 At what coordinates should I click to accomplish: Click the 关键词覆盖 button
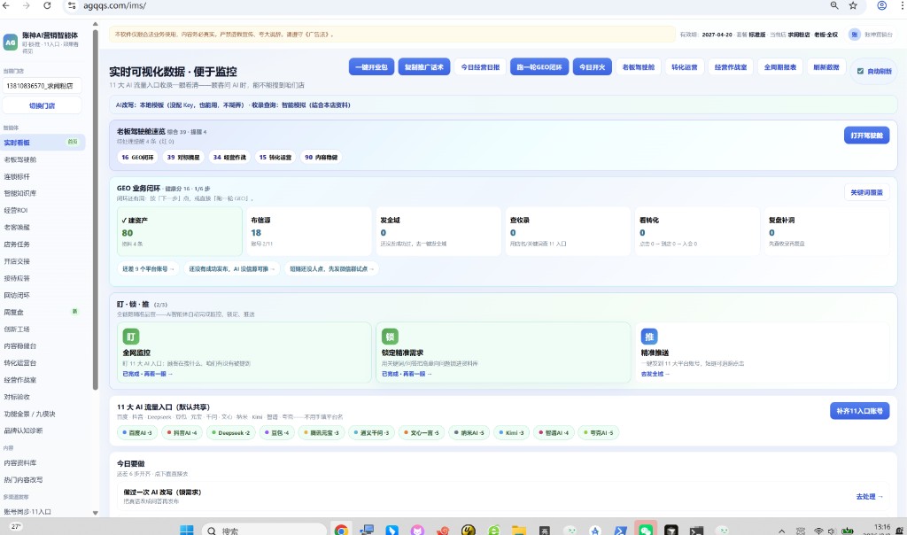pos(866,192)
